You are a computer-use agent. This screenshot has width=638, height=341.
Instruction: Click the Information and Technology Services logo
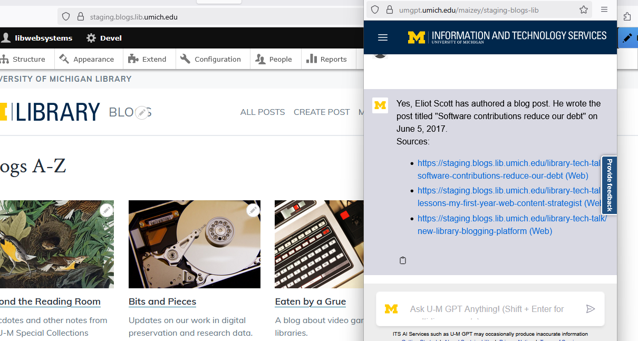507,37
